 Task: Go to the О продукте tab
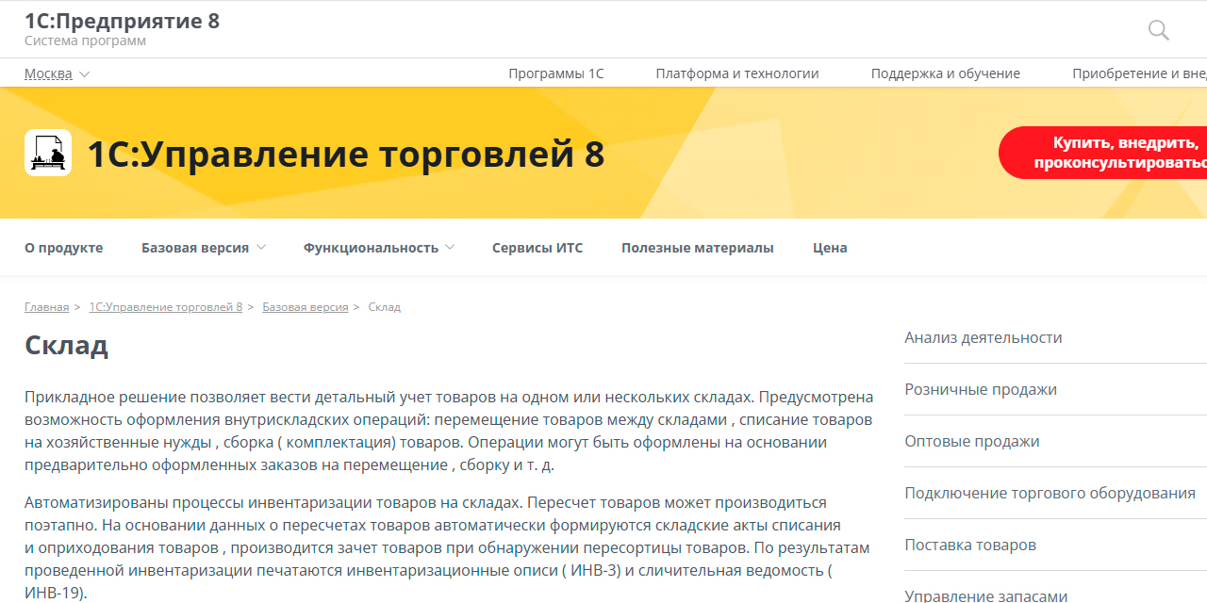64,248
